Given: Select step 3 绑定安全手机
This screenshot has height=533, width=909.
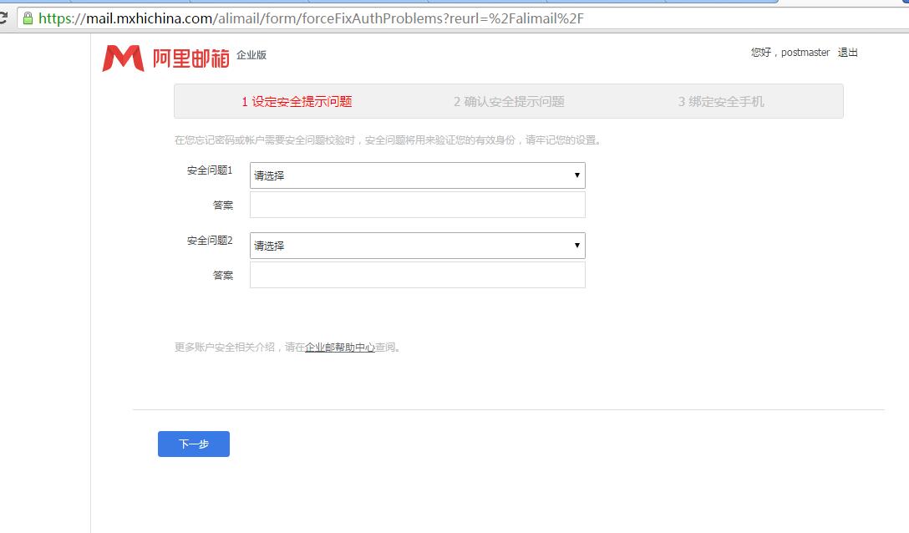Looking at the screenshot, I should 721,102.
